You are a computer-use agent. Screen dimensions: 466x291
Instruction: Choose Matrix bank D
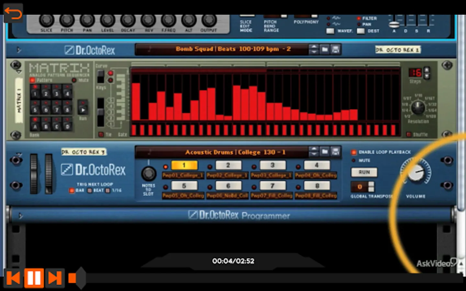[x=67, y=124]
